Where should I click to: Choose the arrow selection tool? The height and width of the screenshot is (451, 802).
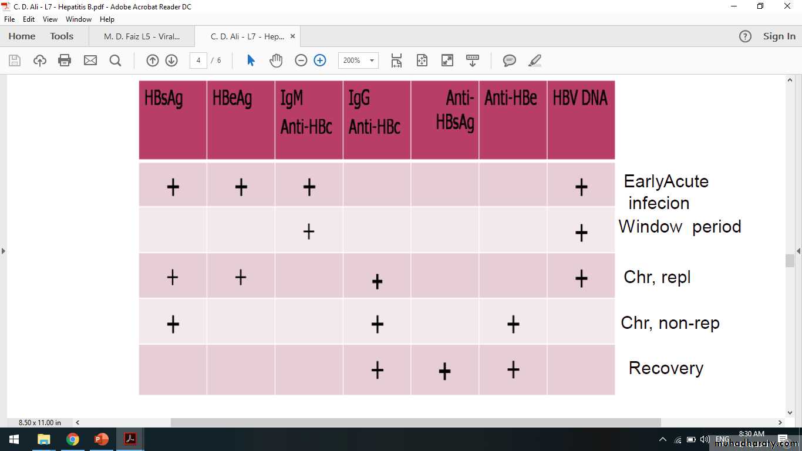tap(251, 60)
